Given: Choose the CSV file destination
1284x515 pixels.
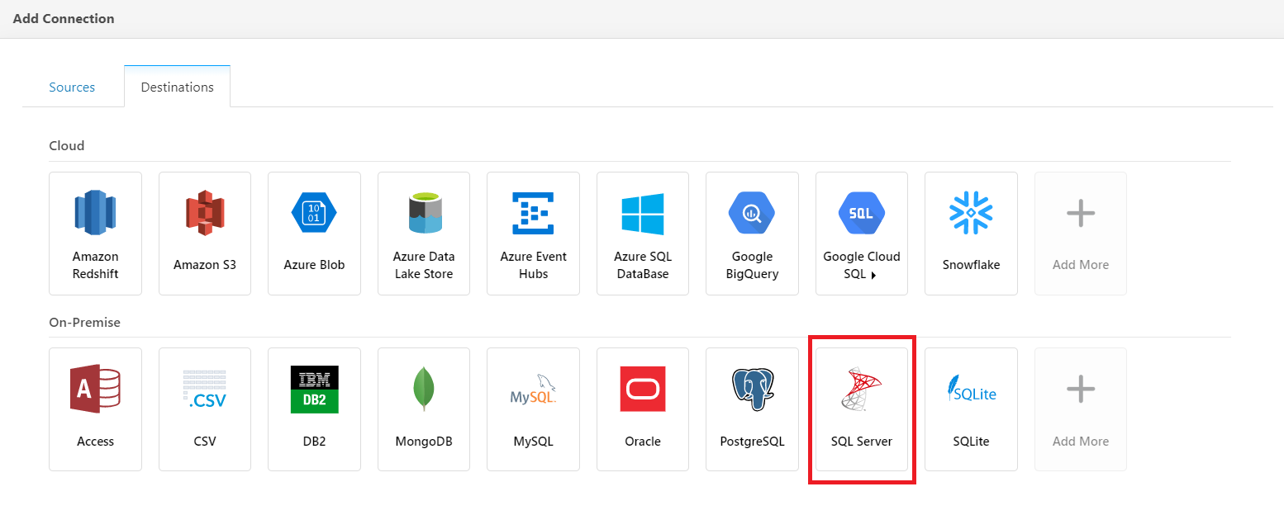Looking at the screenshot, I should [205, 409].
